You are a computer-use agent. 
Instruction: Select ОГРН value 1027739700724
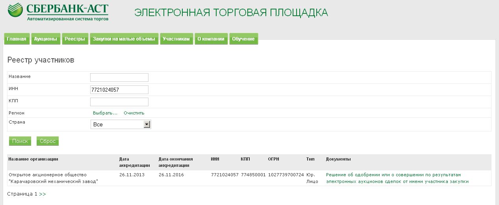(286, 175)
